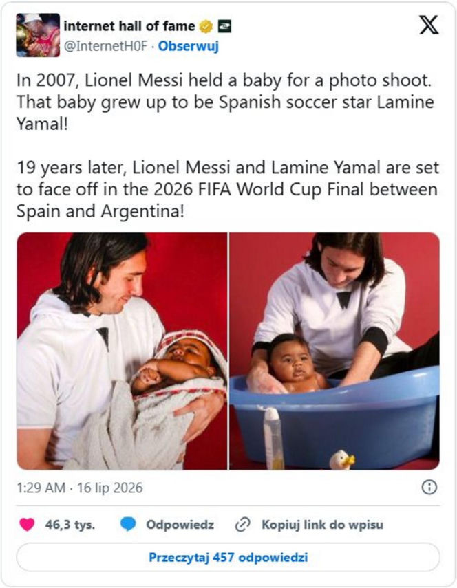Click the 46,3 tys. likes count
The width and height of the screenshot is (457, 588).
click(x=70, y=524)
